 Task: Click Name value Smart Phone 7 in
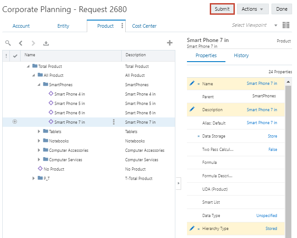[262, 84]
